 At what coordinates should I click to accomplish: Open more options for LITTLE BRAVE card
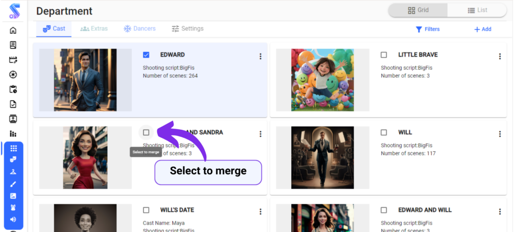[499, 57]
